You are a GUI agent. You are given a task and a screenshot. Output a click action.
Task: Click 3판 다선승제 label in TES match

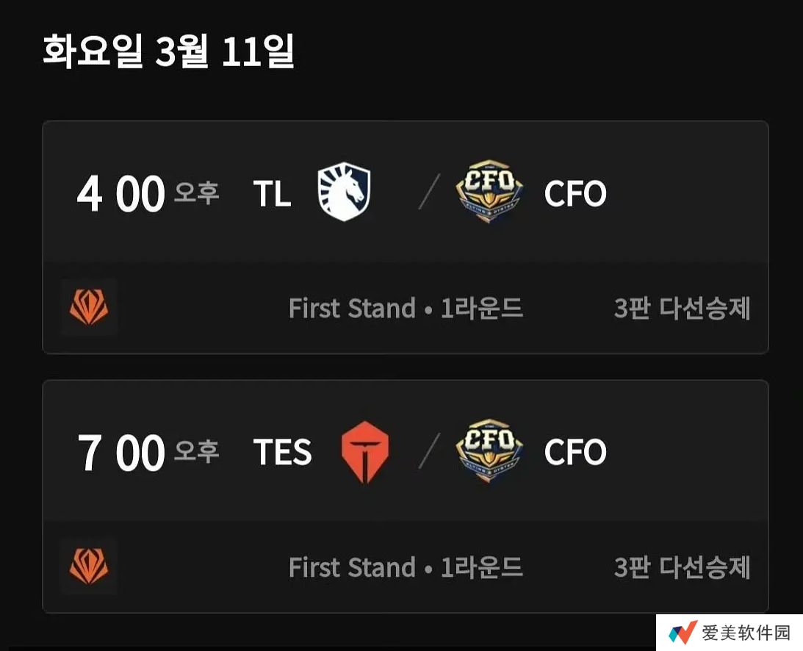click(682, 568)
